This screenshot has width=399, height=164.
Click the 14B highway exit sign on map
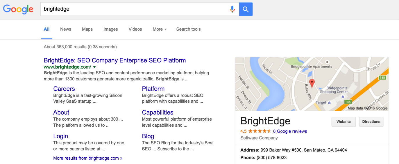click(x=382, y=78)
